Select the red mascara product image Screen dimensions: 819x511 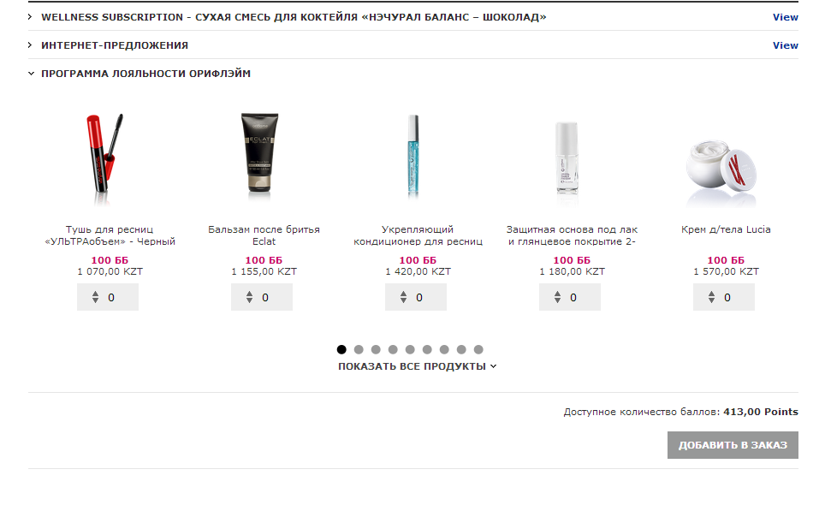(x=104, y=153)
